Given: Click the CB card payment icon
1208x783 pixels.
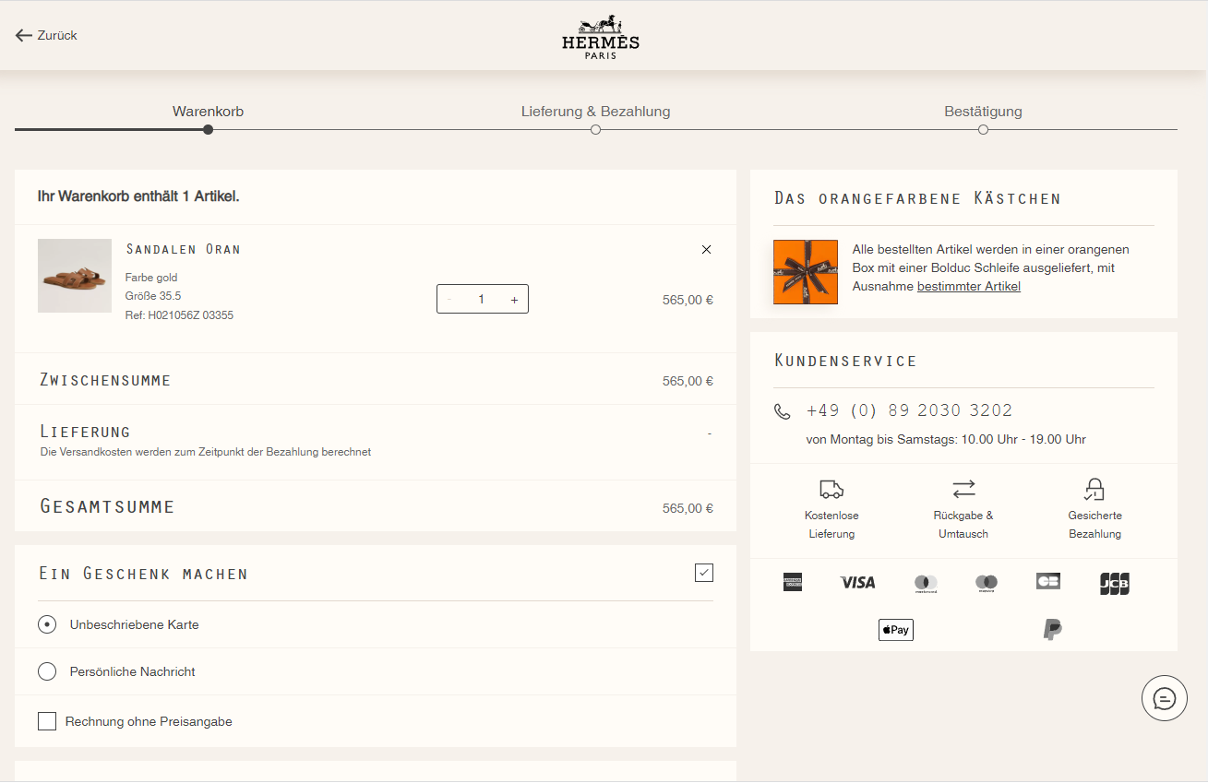Looking at the screenshot, I should [x=1048, y=581].
